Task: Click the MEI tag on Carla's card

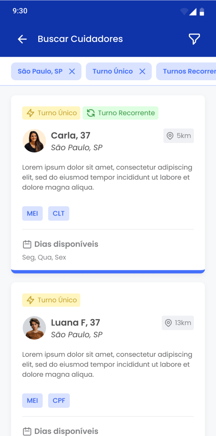Action: 32,214
